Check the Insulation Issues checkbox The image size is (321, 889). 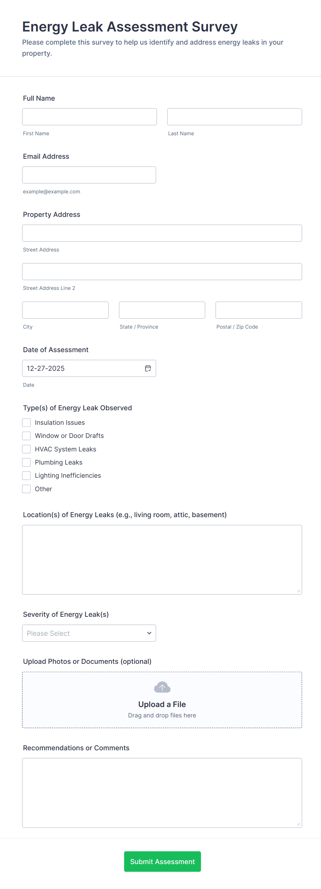tap(27, 422)
